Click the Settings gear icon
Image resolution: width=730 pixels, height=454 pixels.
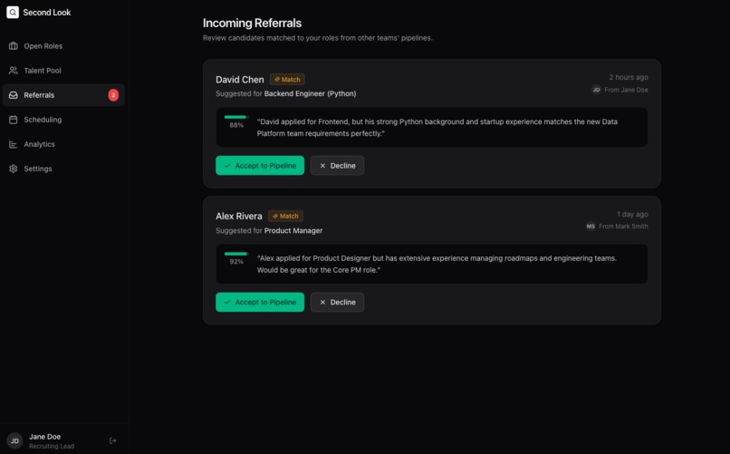click(13, 169)
